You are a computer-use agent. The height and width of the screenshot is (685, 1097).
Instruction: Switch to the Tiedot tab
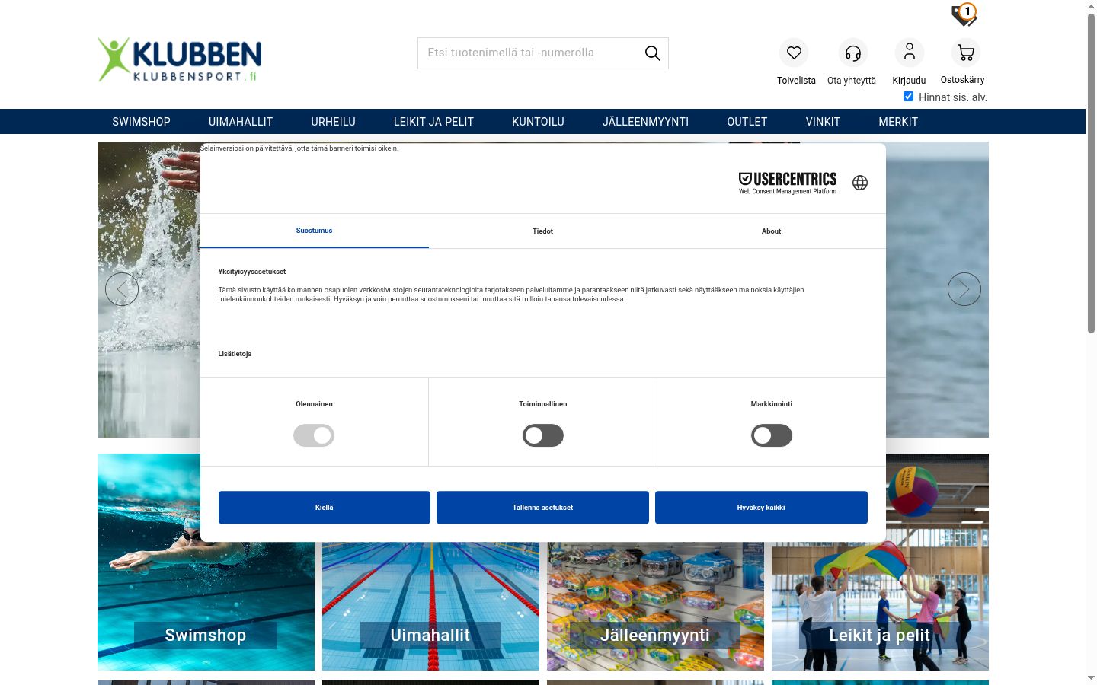(x=543, y=231)
